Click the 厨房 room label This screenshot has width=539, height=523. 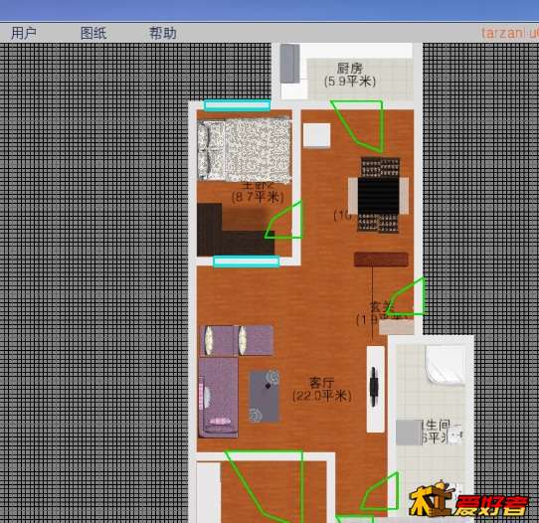point(350,69)
